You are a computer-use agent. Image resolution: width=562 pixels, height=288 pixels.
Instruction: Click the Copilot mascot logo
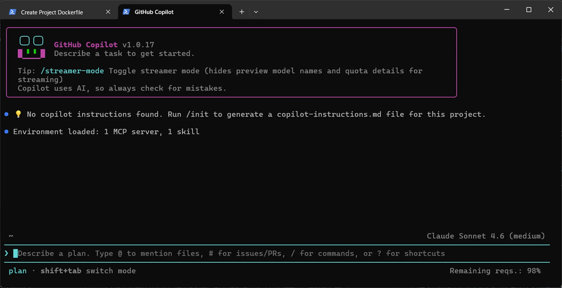click(31, 47)
